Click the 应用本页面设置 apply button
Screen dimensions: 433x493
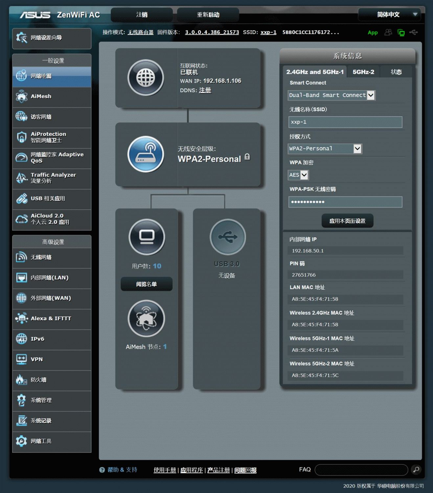click(x=347, y=221)
